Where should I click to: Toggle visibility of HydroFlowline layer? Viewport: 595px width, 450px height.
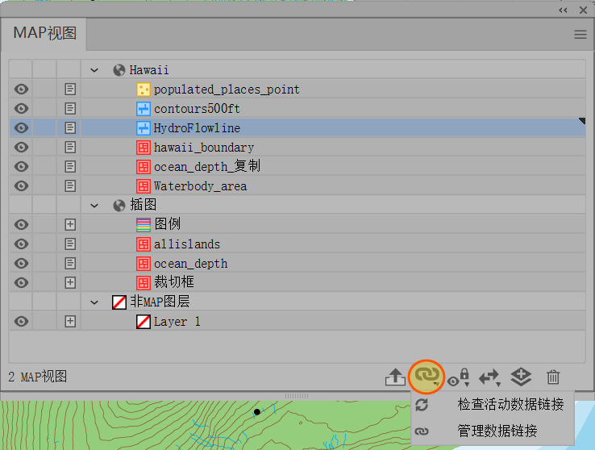pyautogui.click(x=21, y=128)
